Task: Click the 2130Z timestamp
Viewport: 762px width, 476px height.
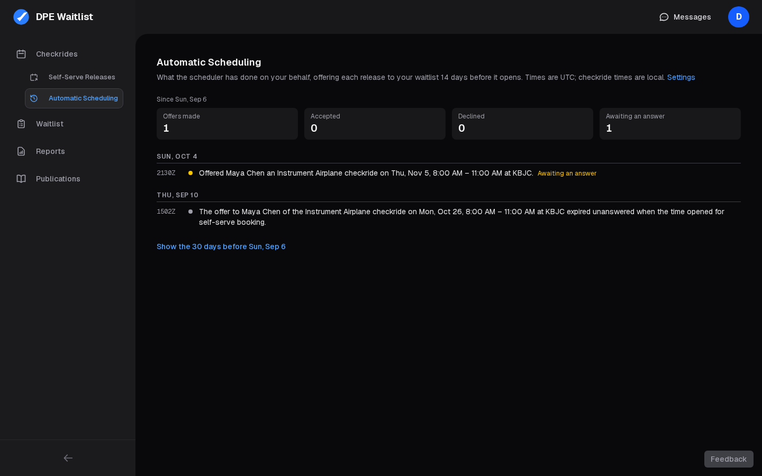Action: (x=166, y=173)
